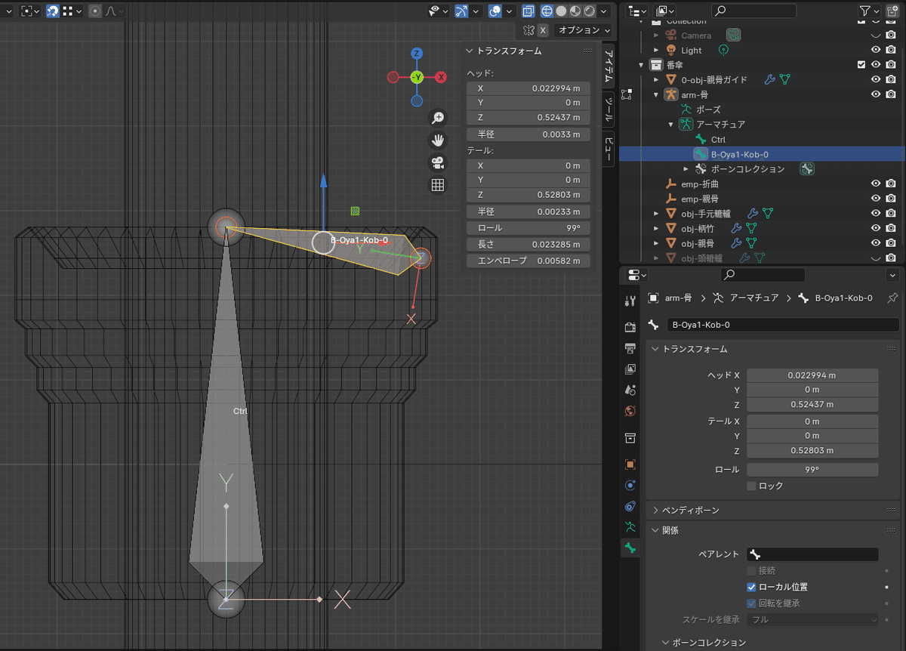
Task: Collapse the arm-骨 tree item
Action: [x=655, y=94]
